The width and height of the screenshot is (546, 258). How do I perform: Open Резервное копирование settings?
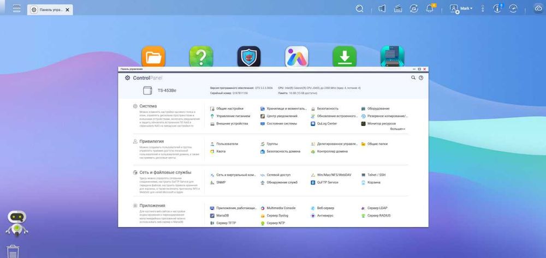coord(384,116)
